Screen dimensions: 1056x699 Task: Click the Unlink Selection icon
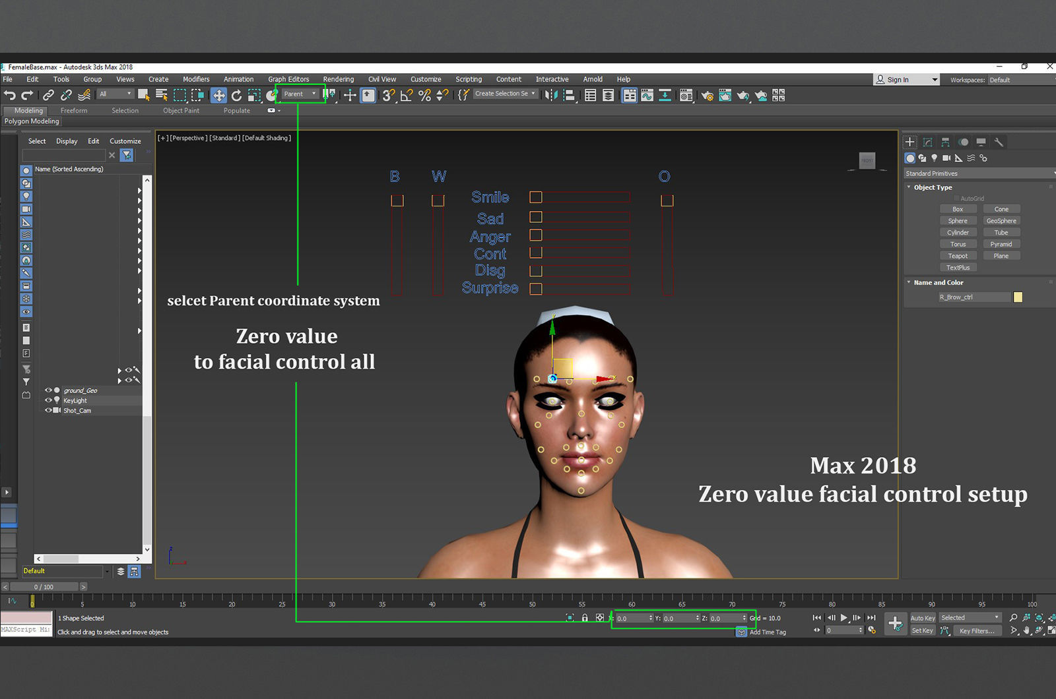coord(66,95)
